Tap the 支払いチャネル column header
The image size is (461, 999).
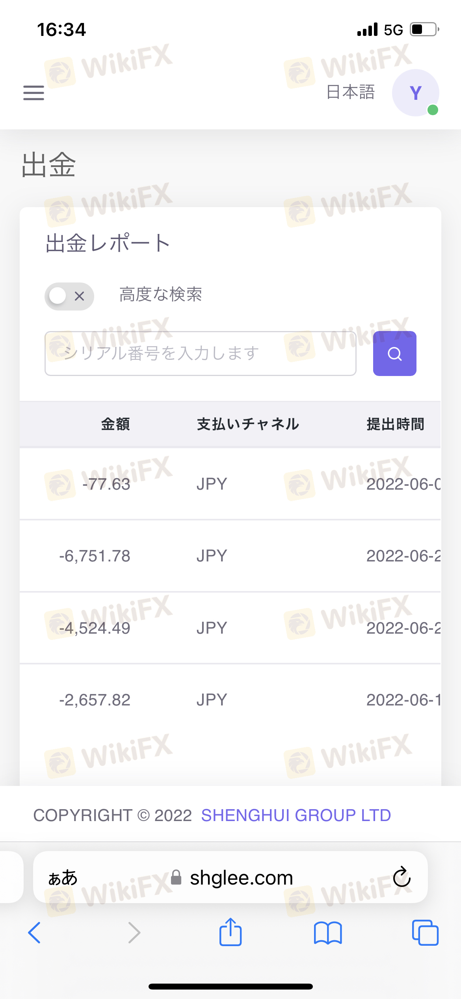[248, 424]
